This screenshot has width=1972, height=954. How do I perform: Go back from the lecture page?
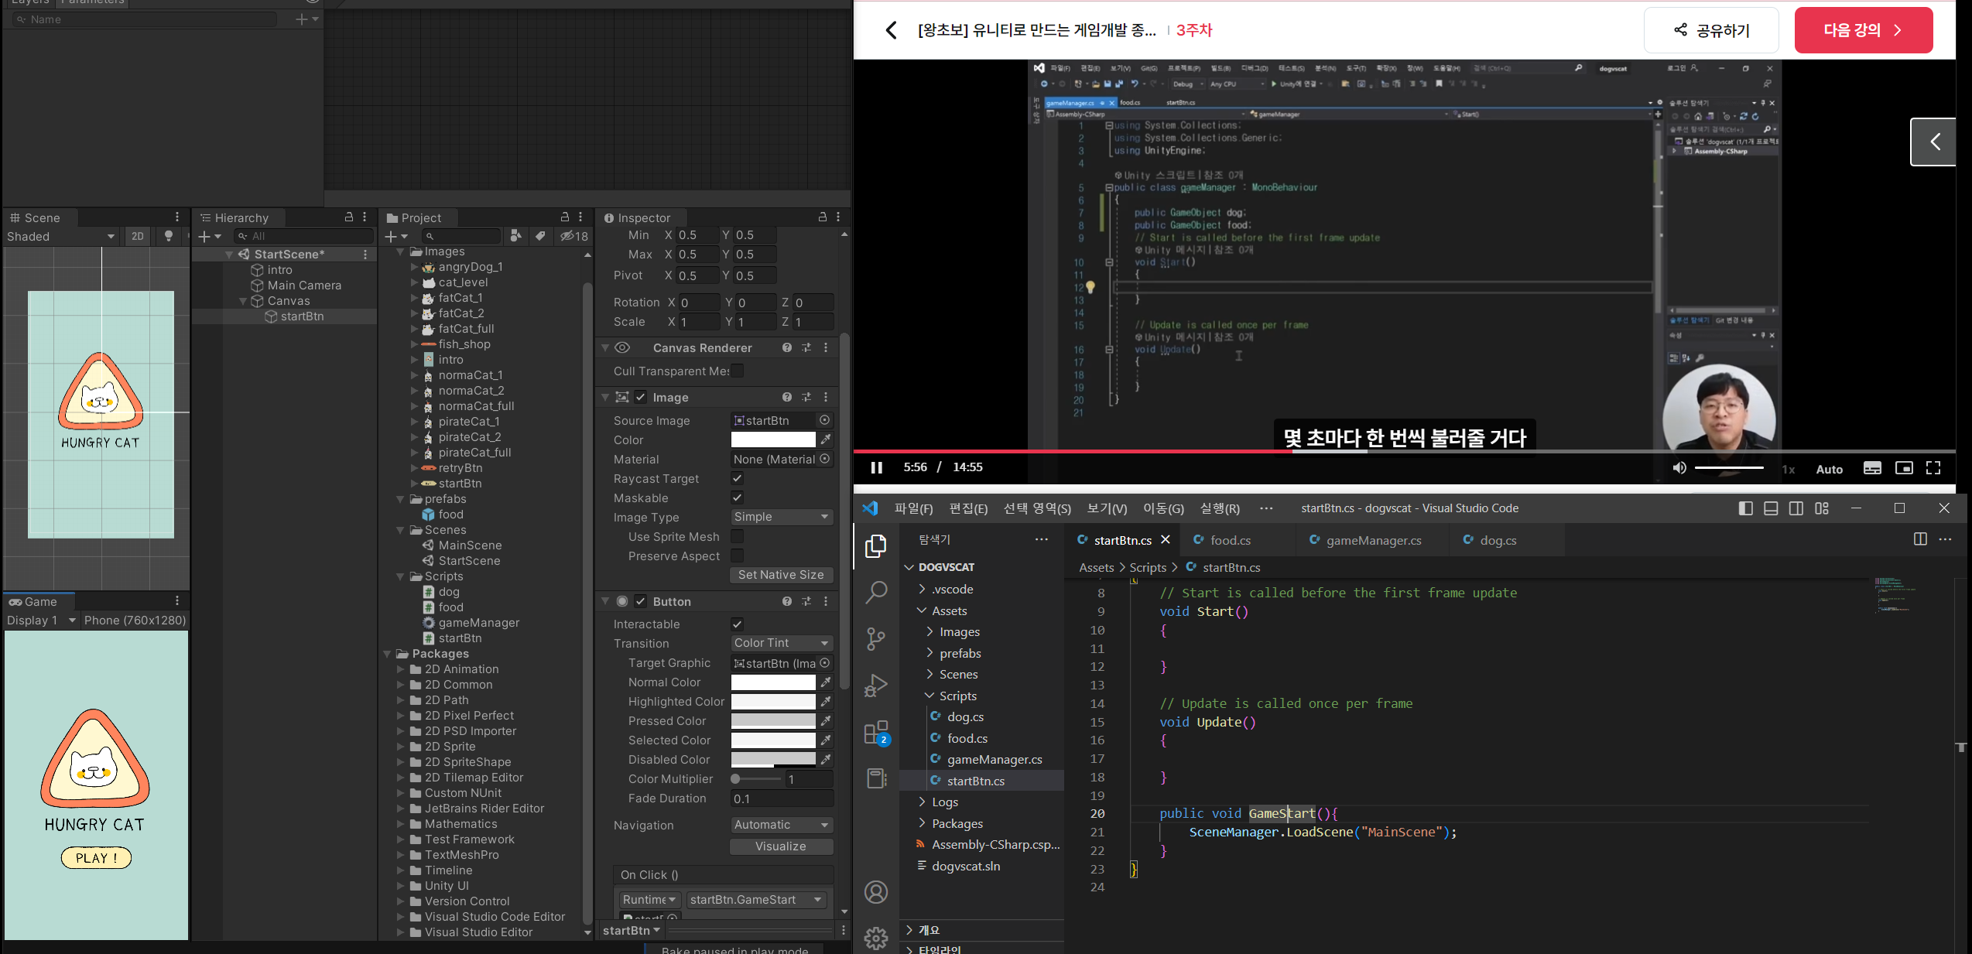point(892,30)
